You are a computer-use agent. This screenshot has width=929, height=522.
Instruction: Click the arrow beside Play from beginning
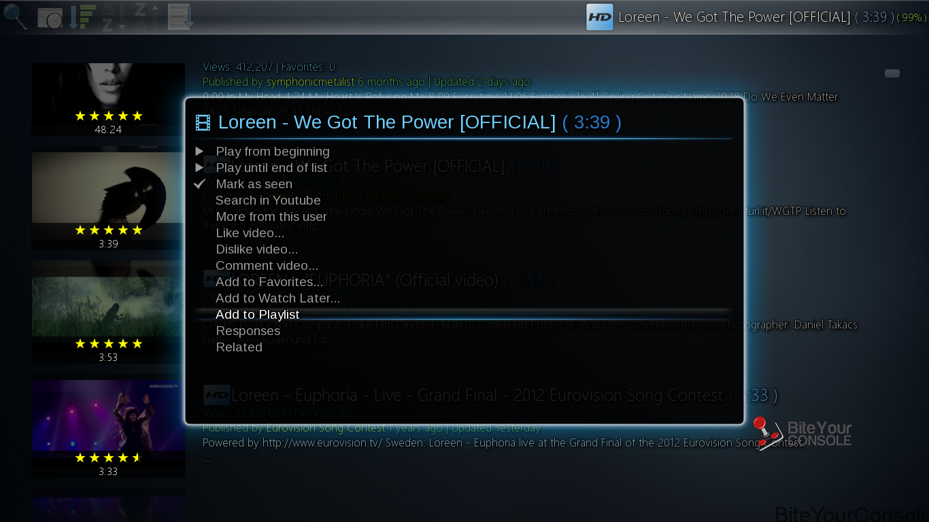(x=199, y=151)
